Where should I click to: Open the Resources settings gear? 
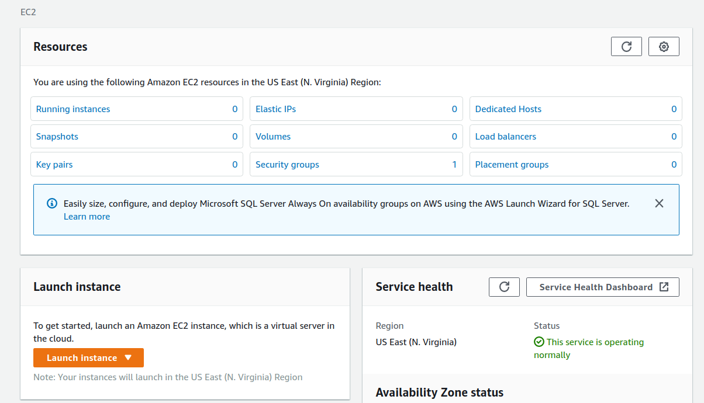pos(664,46)
